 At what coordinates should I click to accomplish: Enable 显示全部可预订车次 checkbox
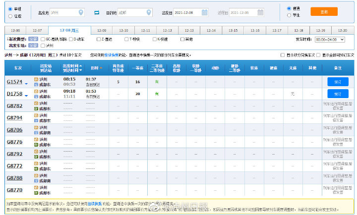[319, 55]
